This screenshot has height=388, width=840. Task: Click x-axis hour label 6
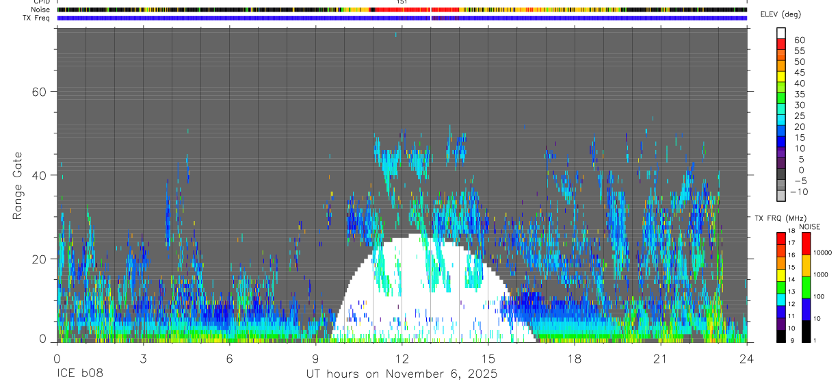click(x=229, y=359)
